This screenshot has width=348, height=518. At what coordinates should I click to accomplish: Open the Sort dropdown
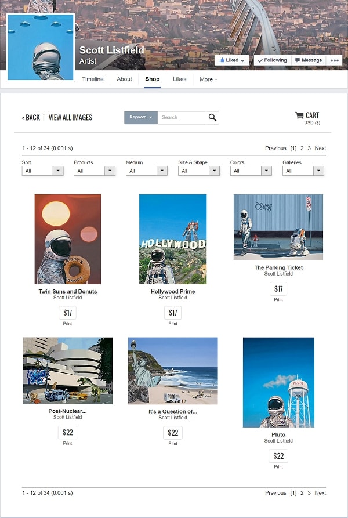coord(42,171)
